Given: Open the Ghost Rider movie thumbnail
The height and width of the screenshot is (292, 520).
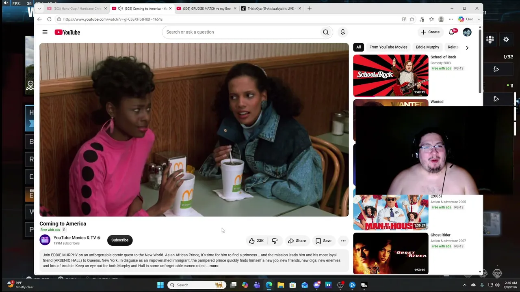Looking at the screenshot, I should (390, 253).
